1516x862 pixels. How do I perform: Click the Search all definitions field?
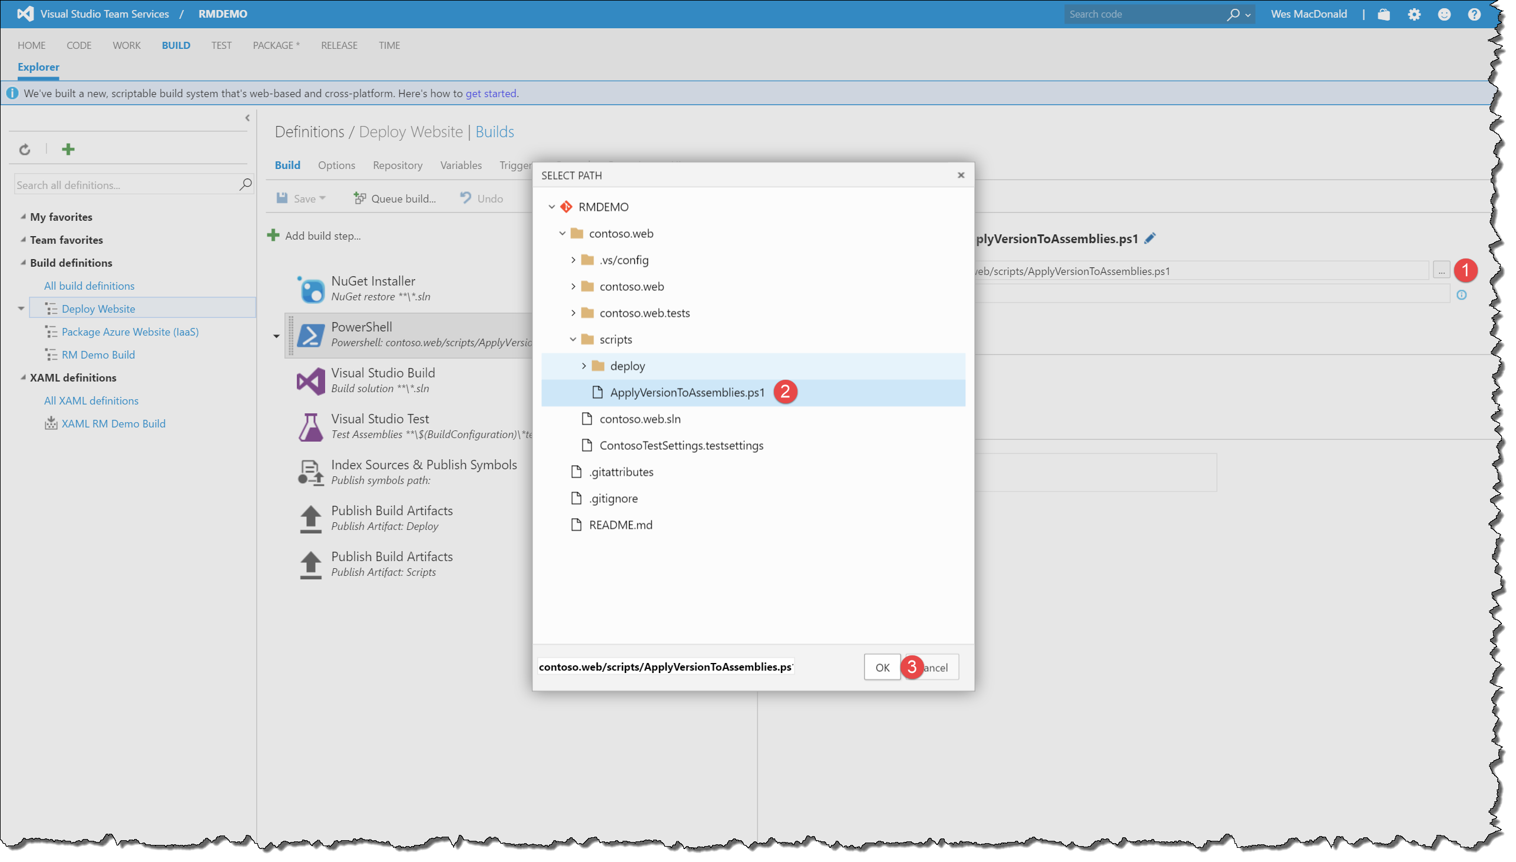click(x=124, y=185)
